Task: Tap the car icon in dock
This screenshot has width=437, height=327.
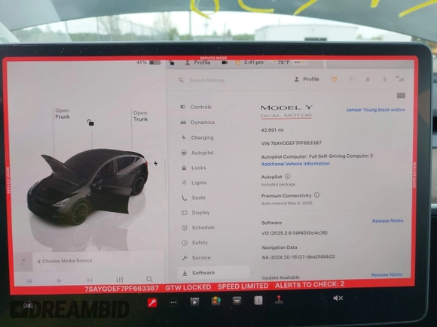Action: point(28,306)
